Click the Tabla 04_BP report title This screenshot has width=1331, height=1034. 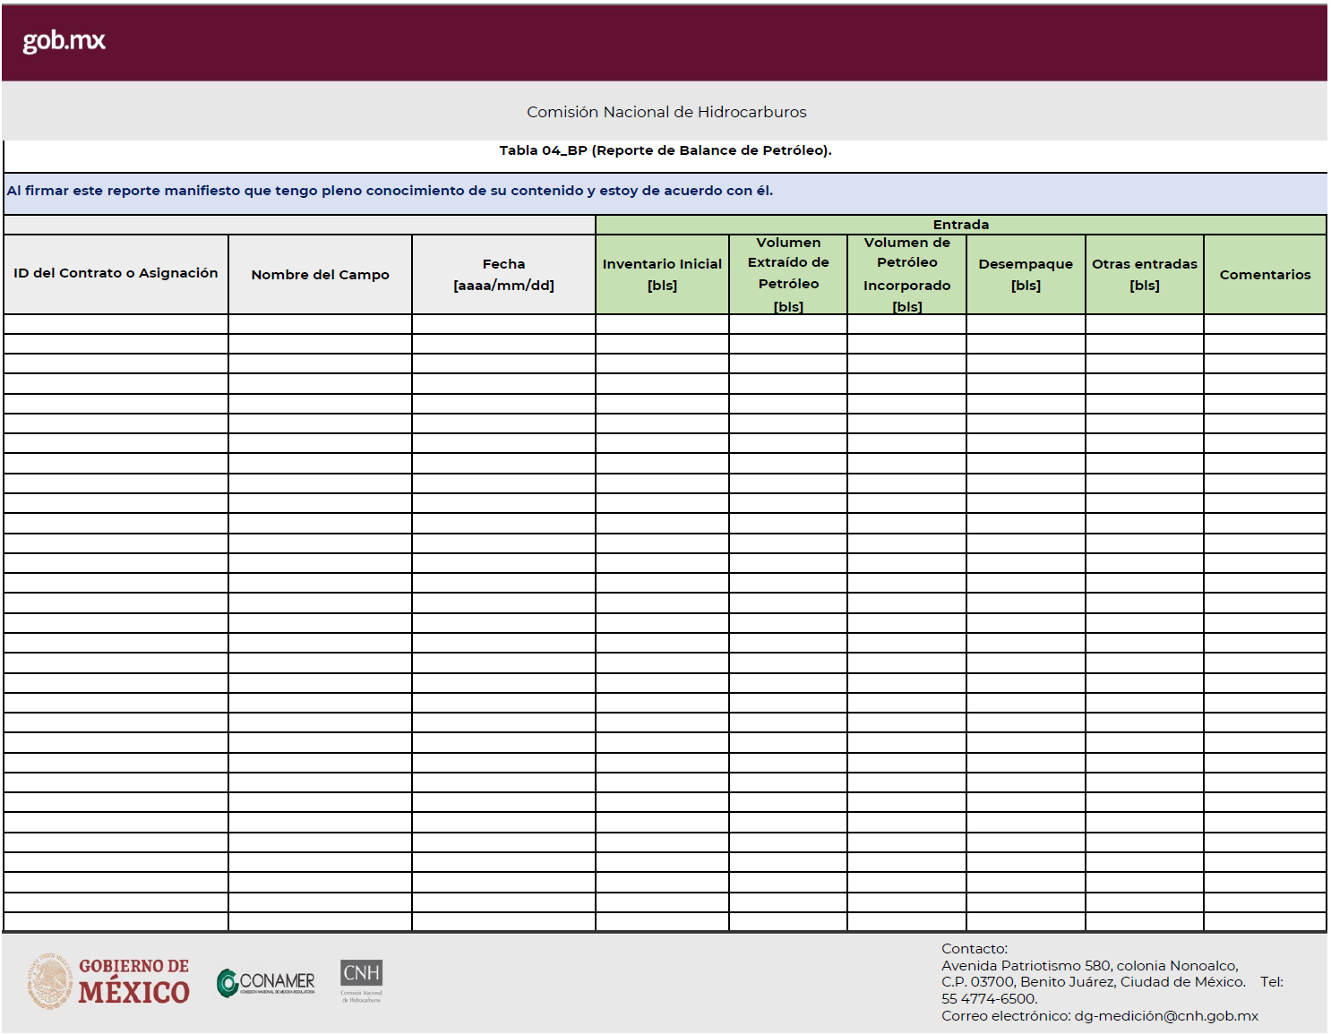tap(665, 150)
